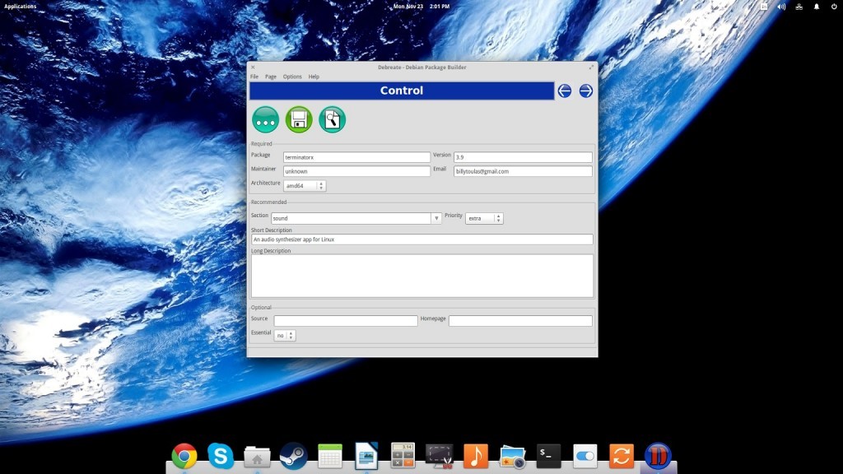Click the preview control file icon
Screen dimensions: 843x474
point(332,119)
